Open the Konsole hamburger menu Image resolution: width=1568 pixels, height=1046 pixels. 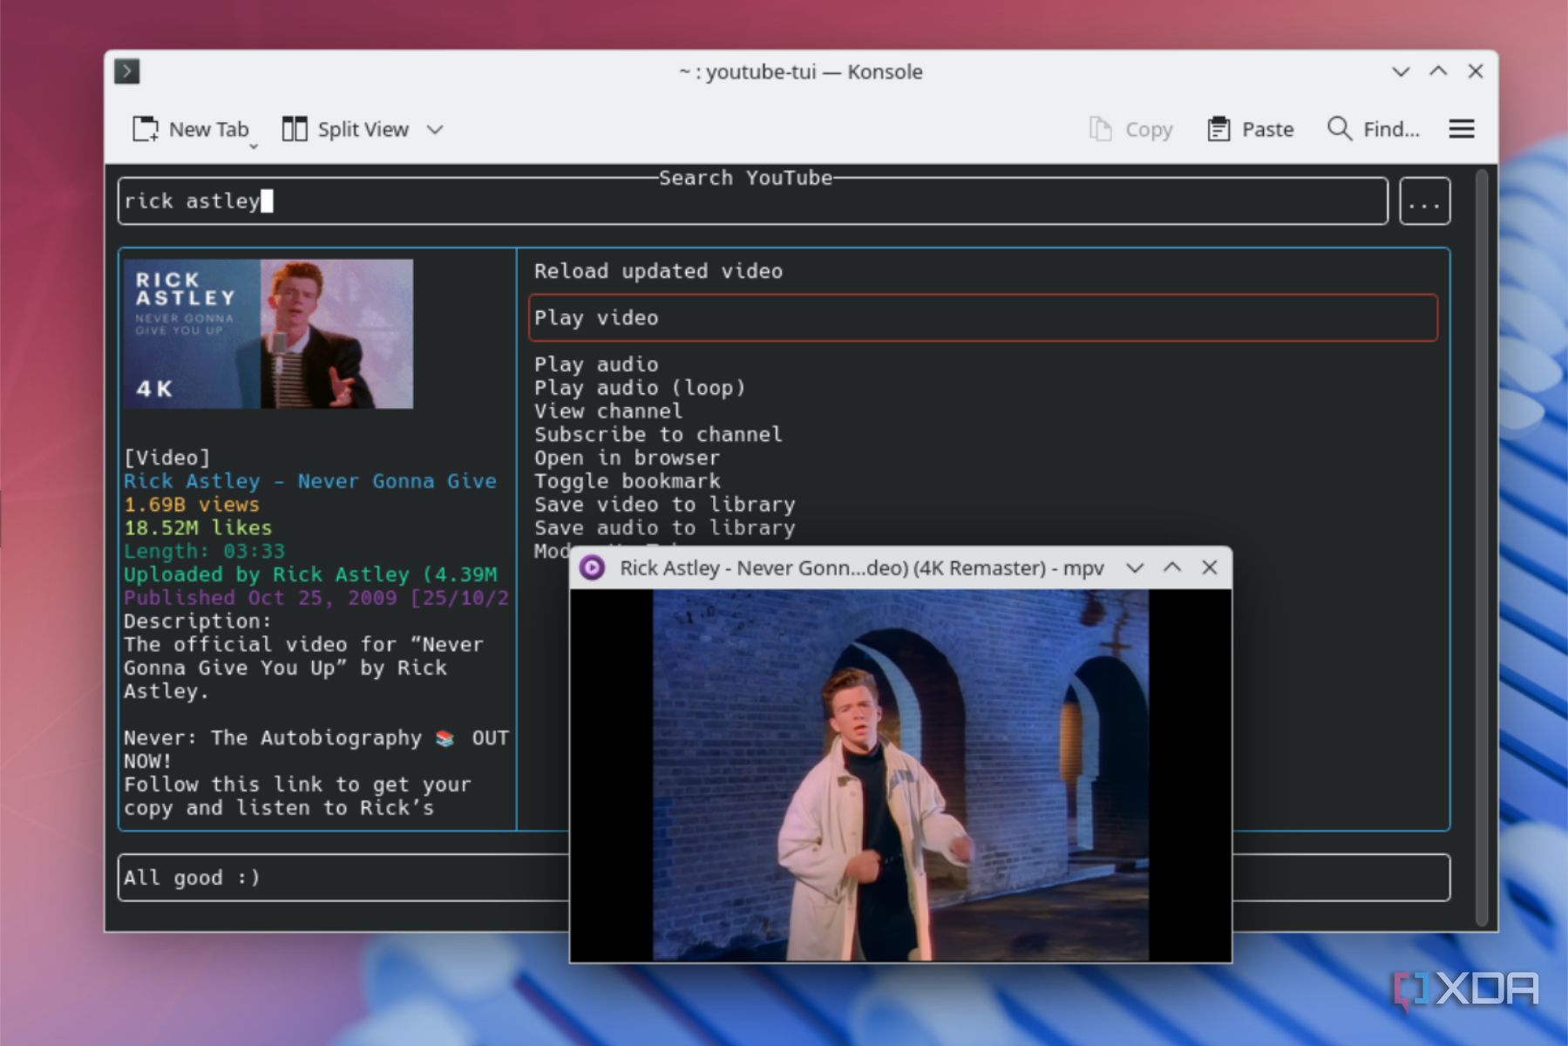(1462, 129)
